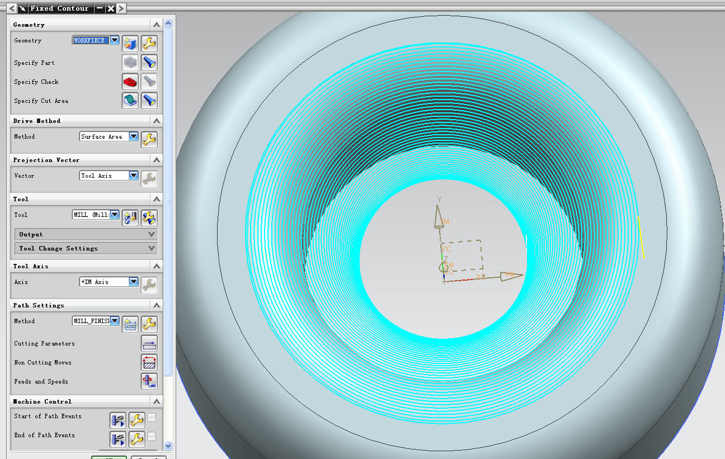This screenshot has height=459, width=725.
Task: Open the +ZM Axis dropdown
Action: (x=134, y=282)
